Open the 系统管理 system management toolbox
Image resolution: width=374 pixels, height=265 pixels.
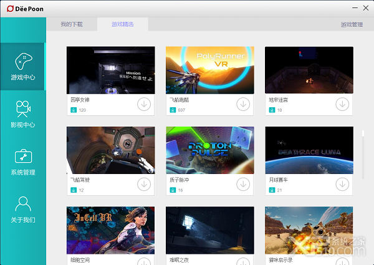click(23, 162)
